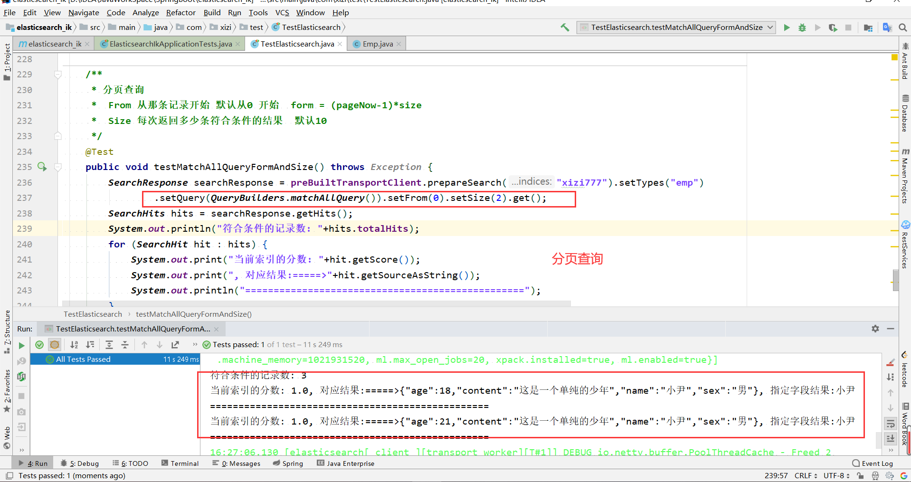Collapse all test results

125,345
